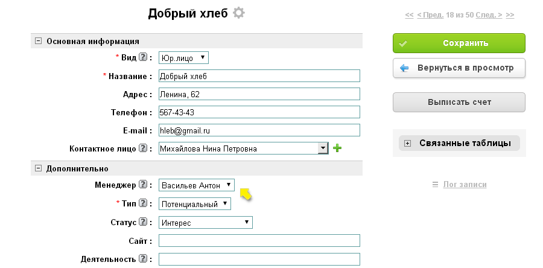Go to the next record via След.

tap(486, 14)
